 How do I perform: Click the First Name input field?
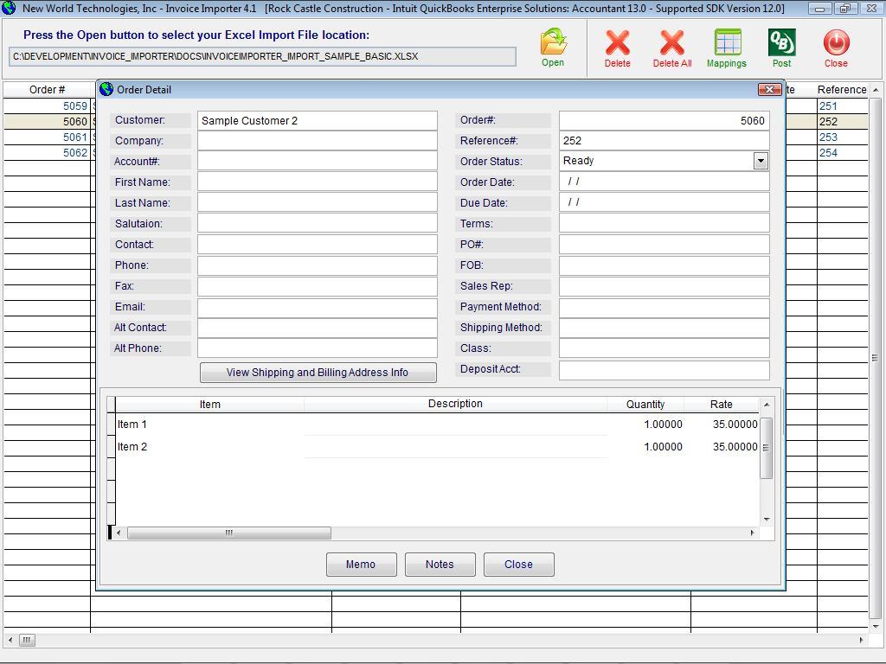(x=317, y=182)
